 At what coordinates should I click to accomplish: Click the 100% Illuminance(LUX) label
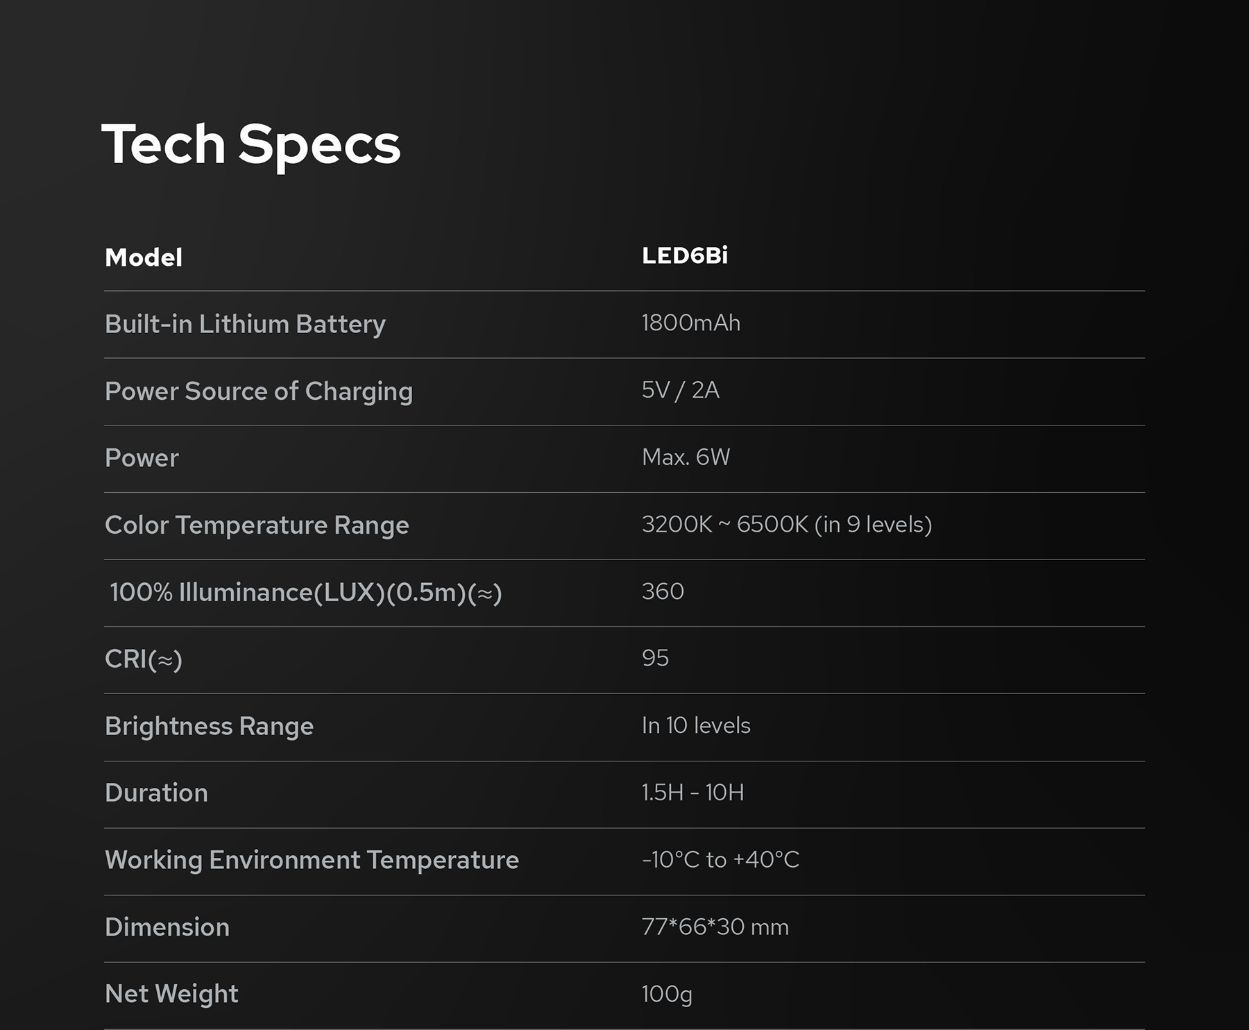point(305,592)
